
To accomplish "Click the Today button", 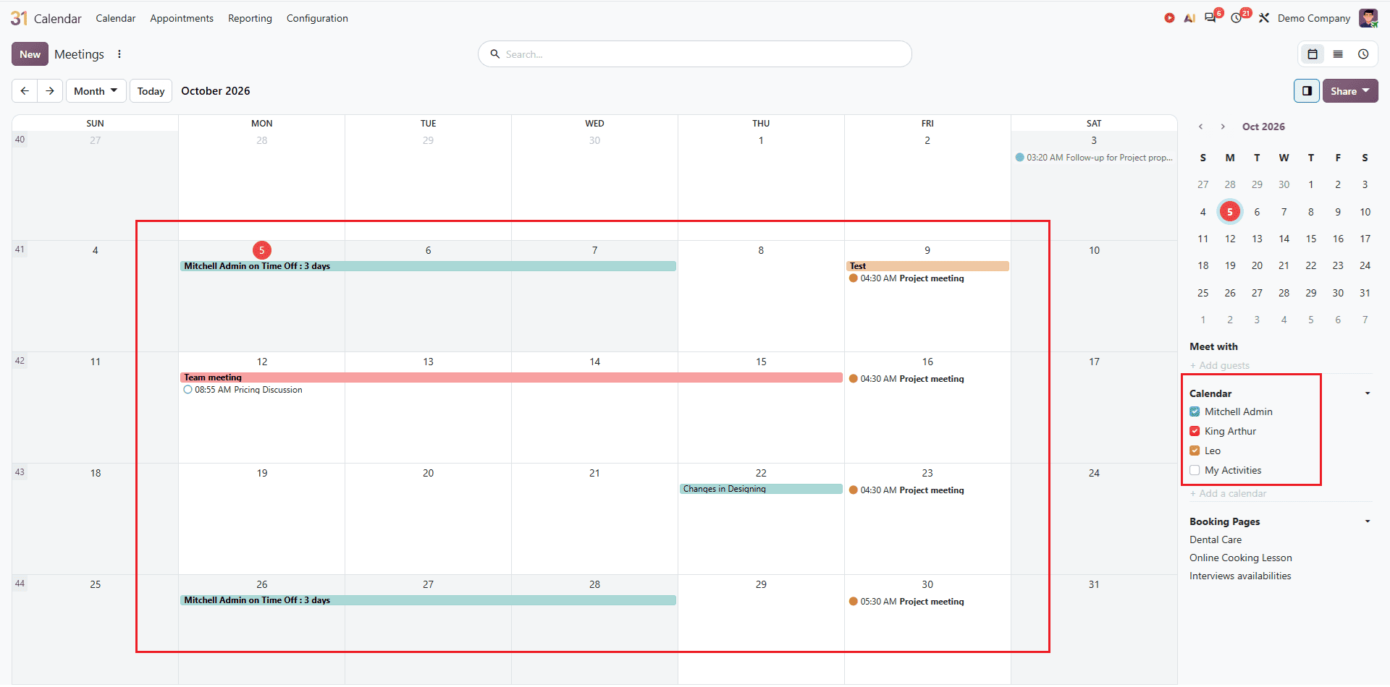I will pos(151,91).
